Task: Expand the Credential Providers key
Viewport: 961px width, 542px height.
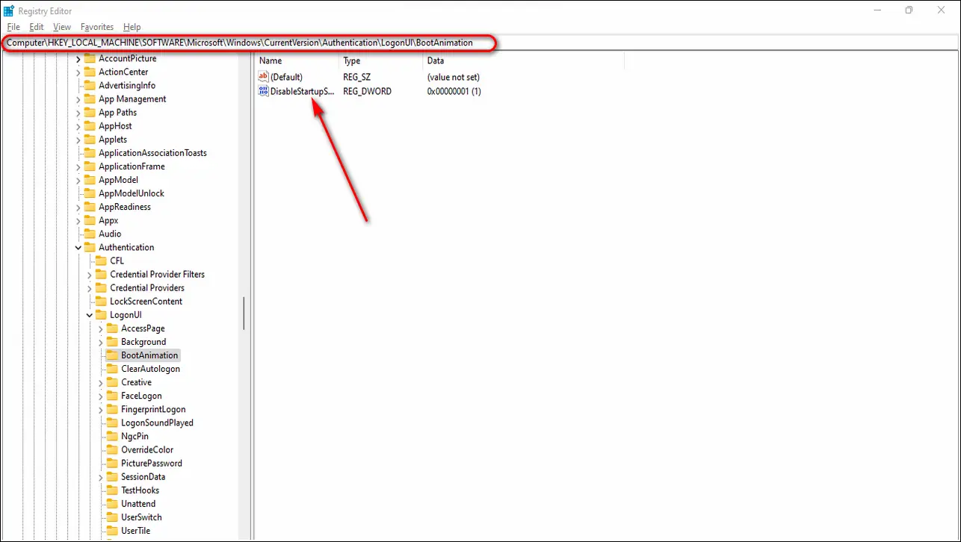Action: [90, 287]
